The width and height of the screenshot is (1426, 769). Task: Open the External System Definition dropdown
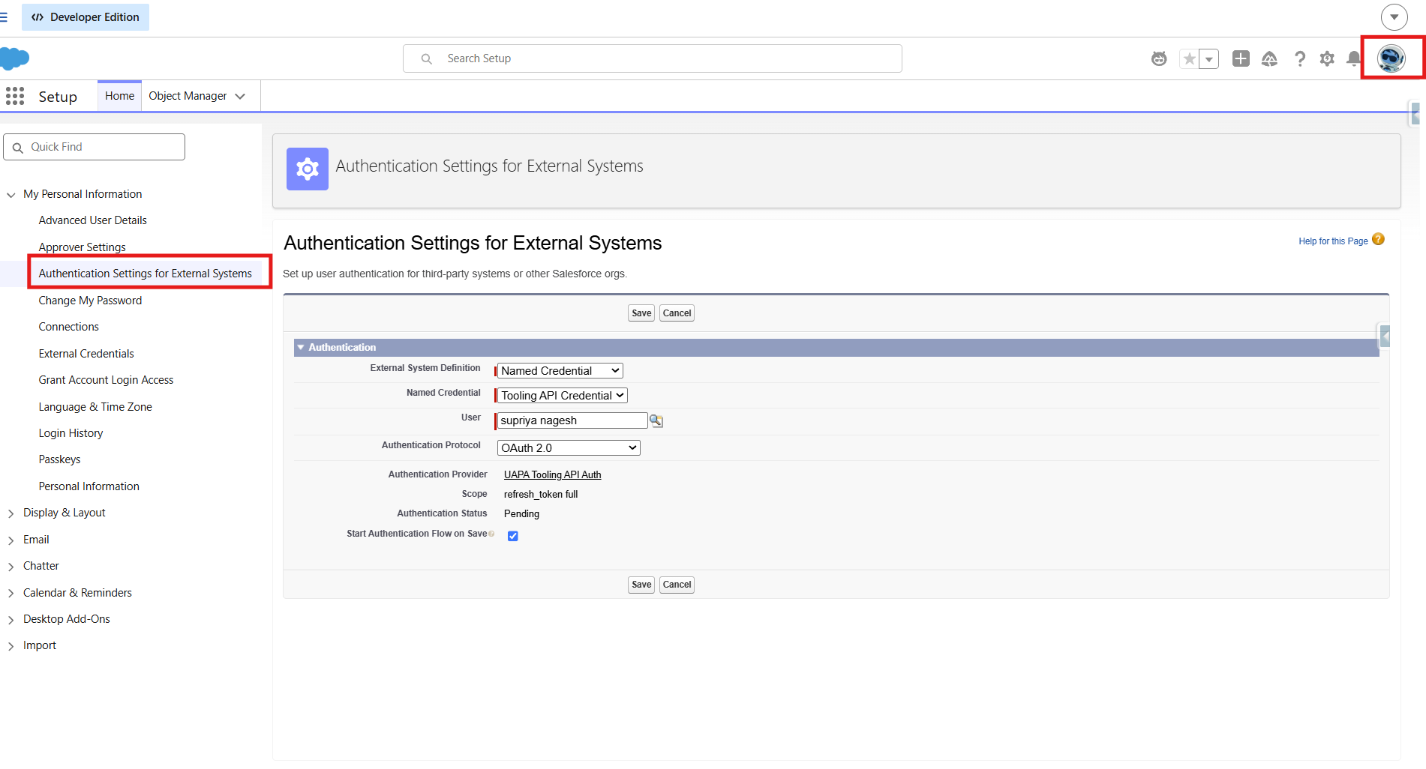(560, 371)
